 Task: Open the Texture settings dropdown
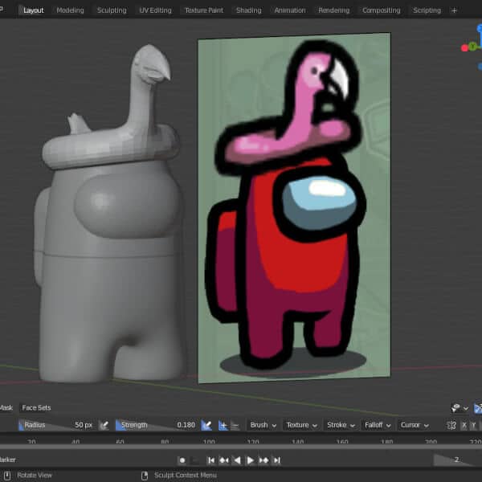(301, 425)
